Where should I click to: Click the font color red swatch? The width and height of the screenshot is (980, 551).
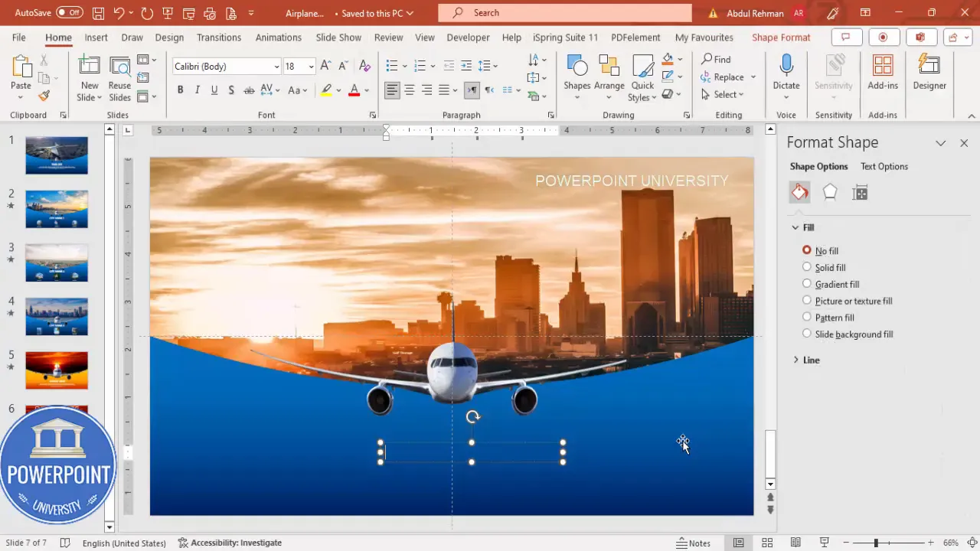click(x=354, y=90)
